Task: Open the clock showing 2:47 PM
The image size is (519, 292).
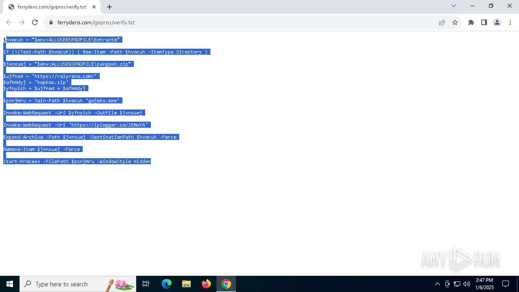Action: 485,284
